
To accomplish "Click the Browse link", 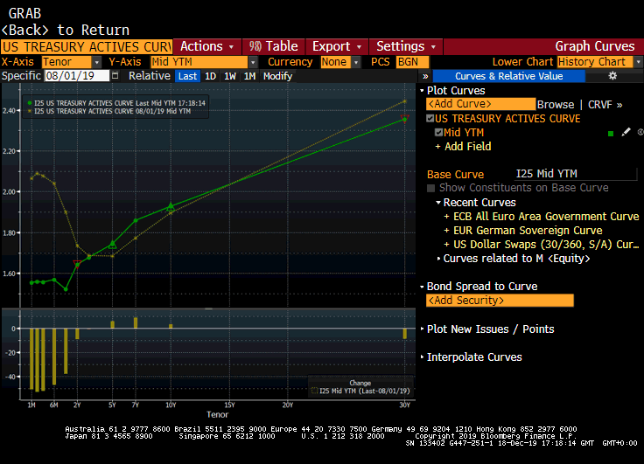I will click(555, 104).
